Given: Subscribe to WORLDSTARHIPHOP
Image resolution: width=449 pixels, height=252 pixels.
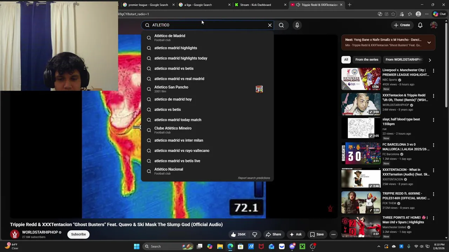Looking at the screenshot, I should [78, 234].
